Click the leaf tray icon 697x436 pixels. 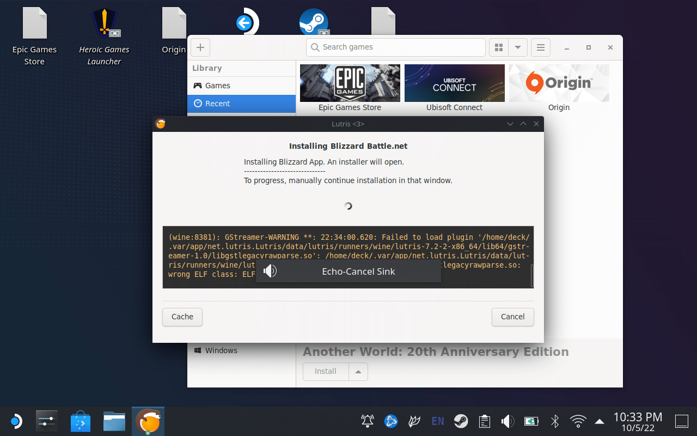point(414,421)
